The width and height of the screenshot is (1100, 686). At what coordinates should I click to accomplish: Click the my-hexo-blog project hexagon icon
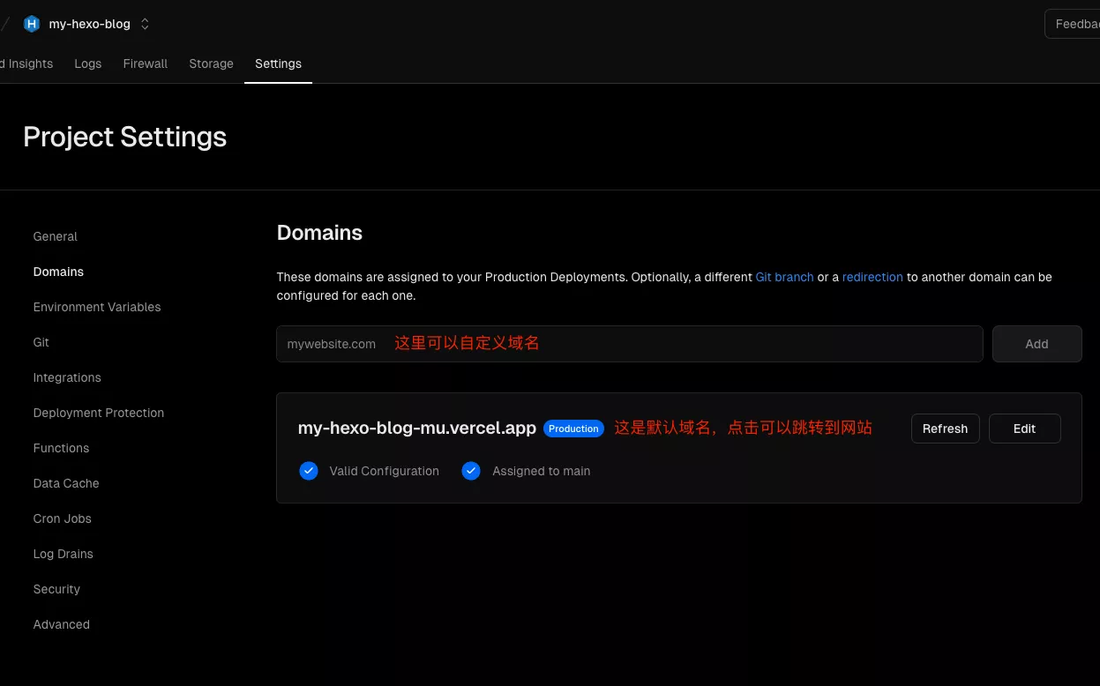[x=32, y=24]
